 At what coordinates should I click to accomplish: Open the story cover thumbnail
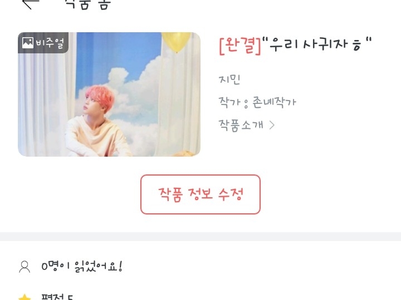pyautogui.click(x=109, y=94)
